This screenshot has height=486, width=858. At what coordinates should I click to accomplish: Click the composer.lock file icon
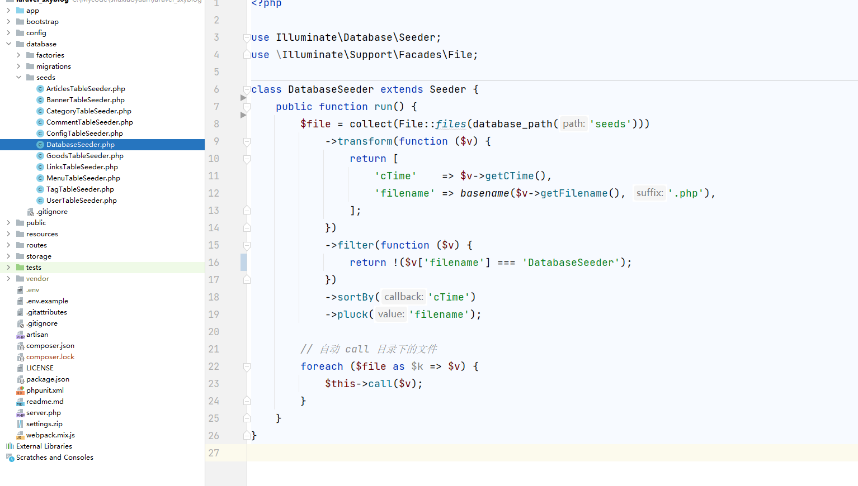click(20, 357)
